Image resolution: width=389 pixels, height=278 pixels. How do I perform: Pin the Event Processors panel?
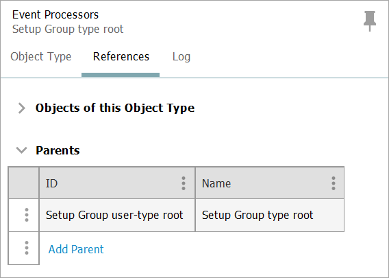(x=370, y=21)
